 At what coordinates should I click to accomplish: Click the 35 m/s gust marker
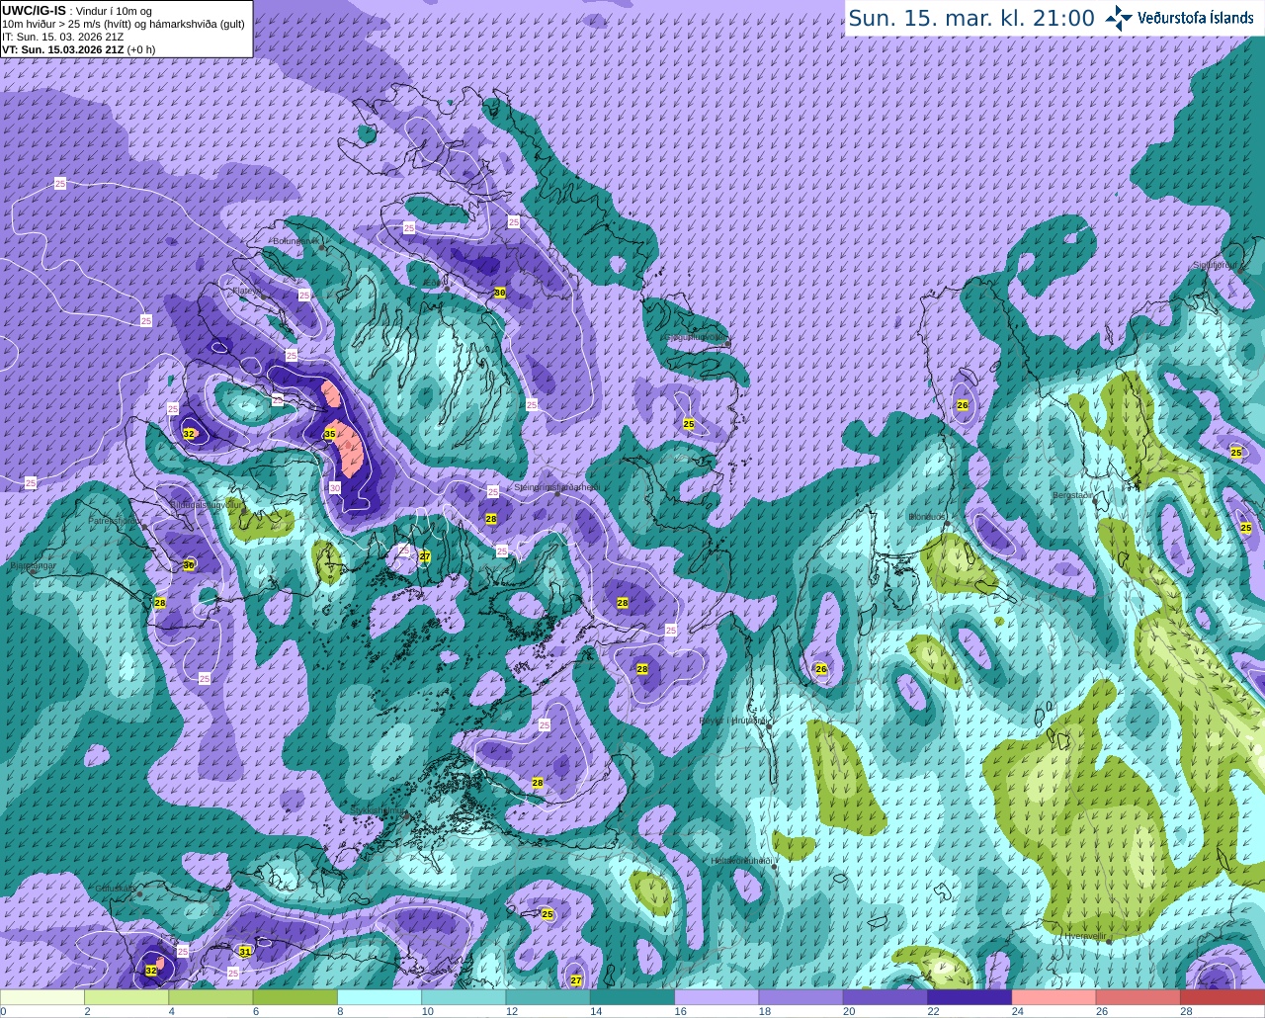click(330, 434)
